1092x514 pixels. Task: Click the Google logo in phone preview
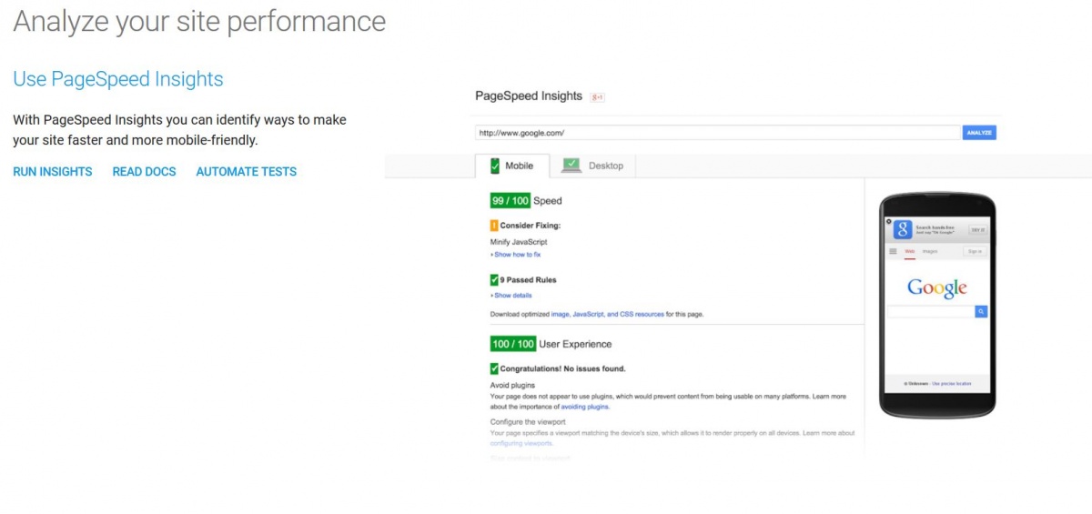pyautogui.click(x=937, y=288)
